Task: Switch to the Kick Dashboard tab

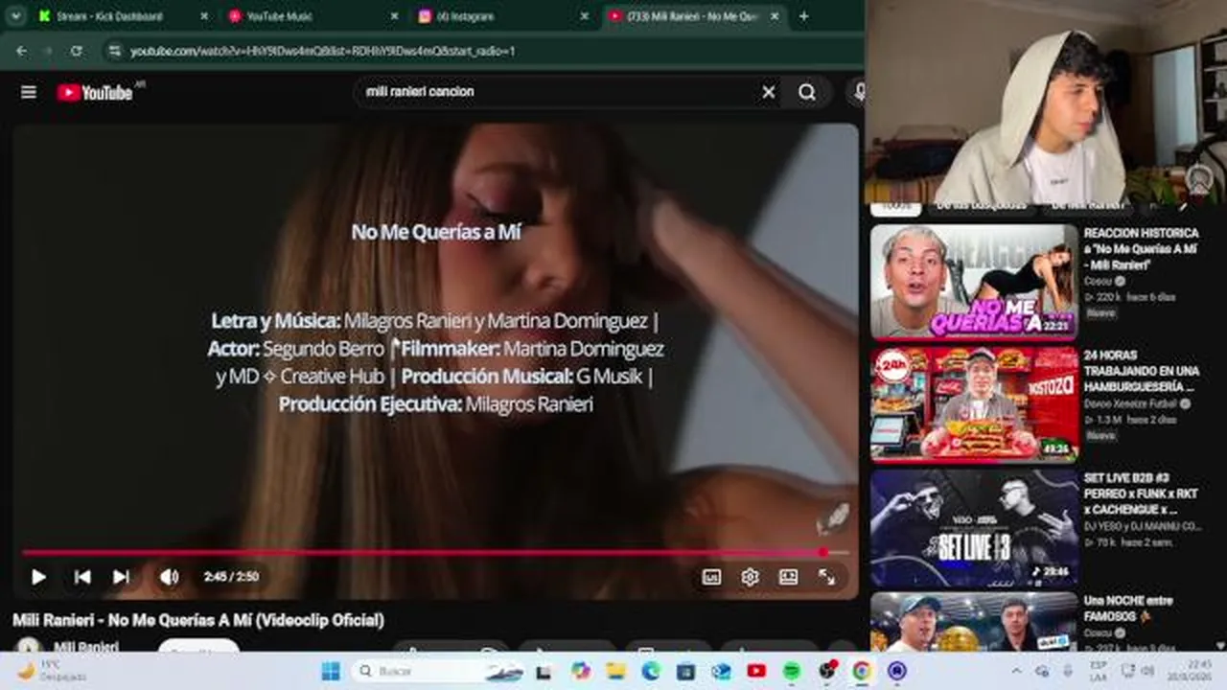Action: click(120, 16)
